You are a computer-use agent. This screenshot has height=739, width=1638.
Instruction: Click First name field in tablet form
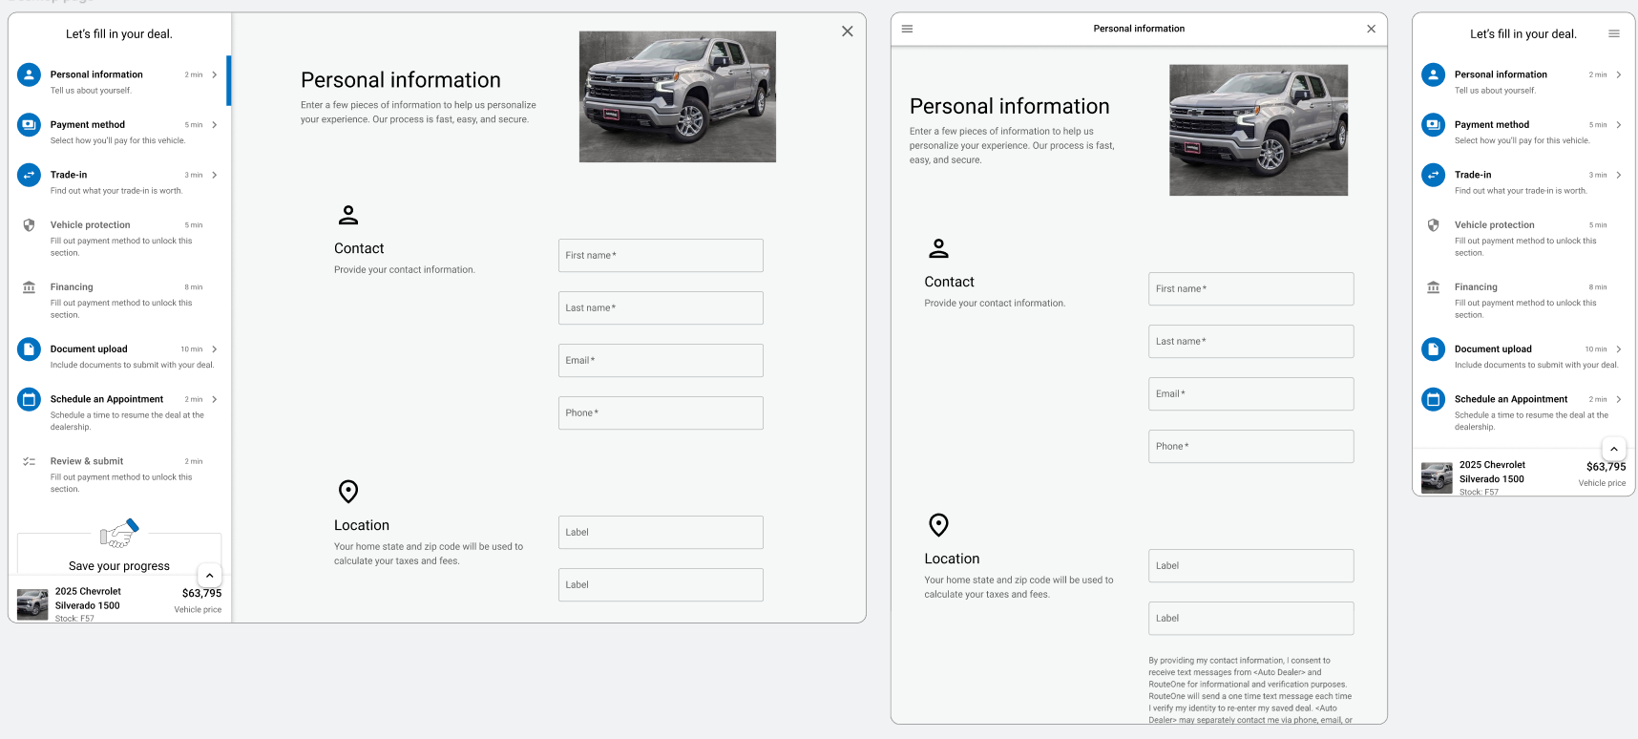click(x=1251, y=289)
